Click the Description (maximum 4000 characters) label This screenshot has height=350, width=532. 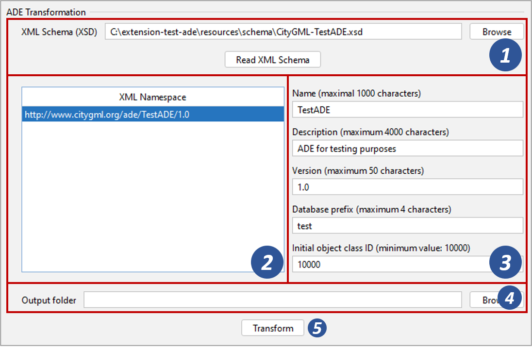370,132
